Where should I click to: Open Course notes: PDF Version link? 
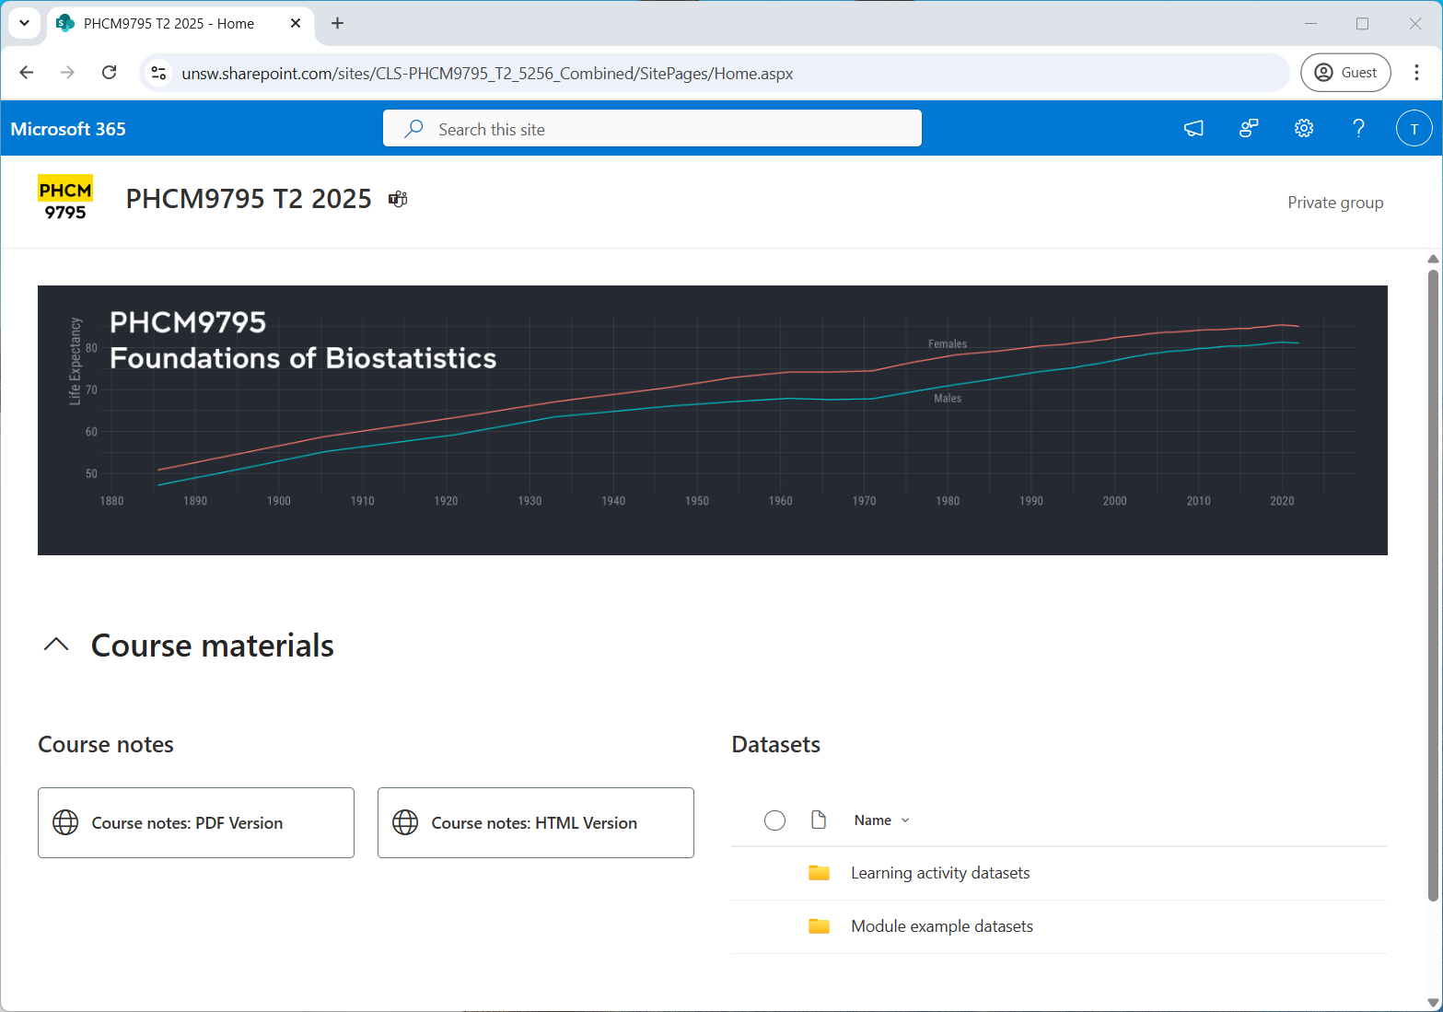pos(196,823)
